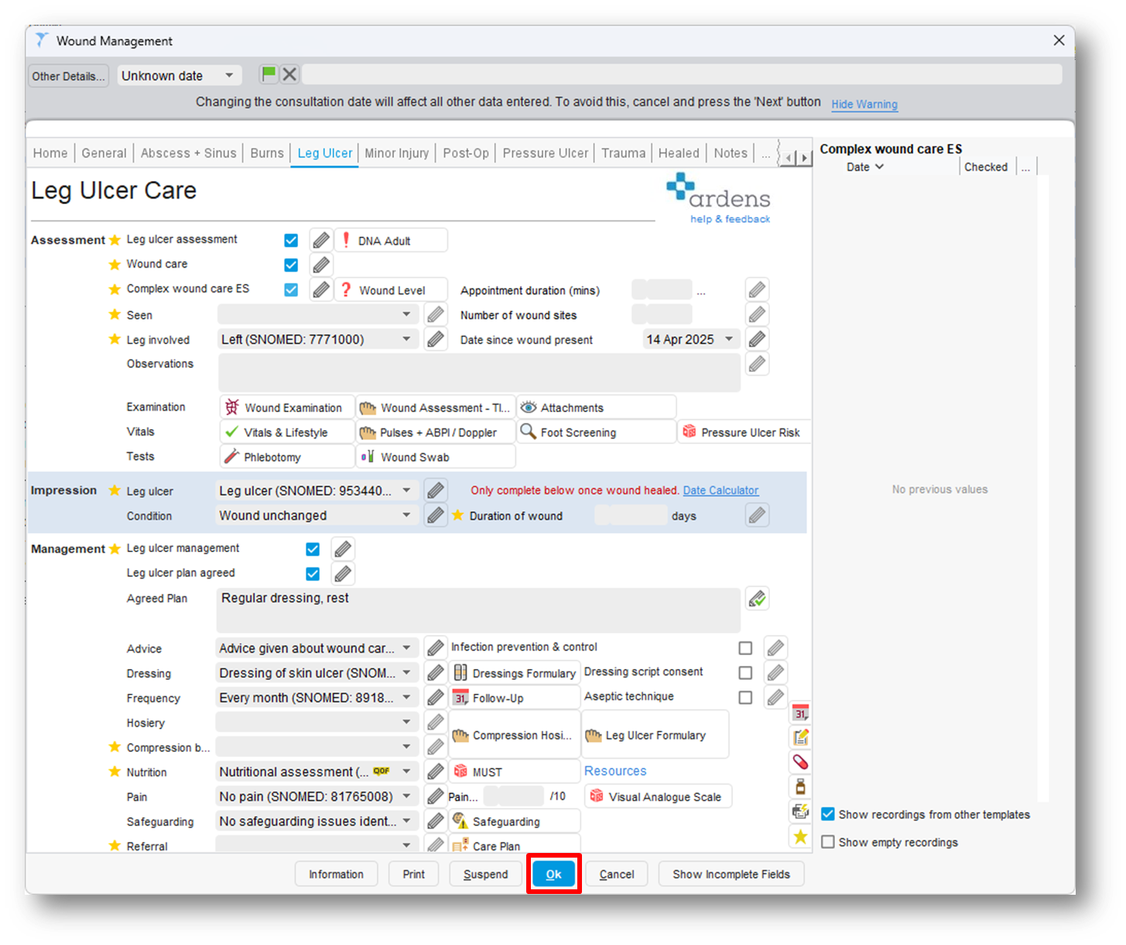The height and width of the screenshot is (945, 1126).
Task: Open the Date Calculator link
Action: point(720,490)
